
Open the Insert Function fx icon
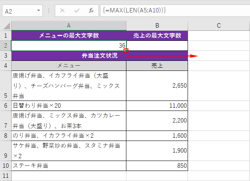click(x=91, y=10)
